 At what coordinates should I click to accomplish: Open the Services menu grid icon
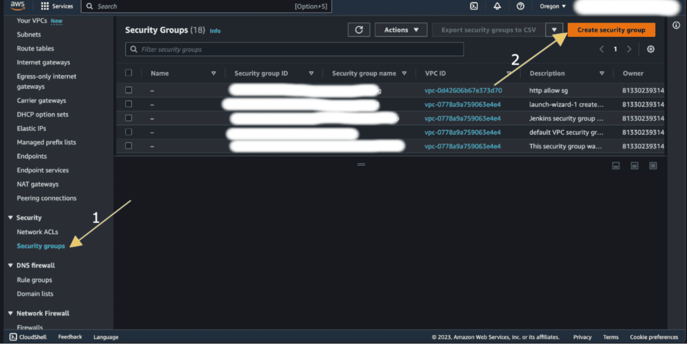(45, 6)
